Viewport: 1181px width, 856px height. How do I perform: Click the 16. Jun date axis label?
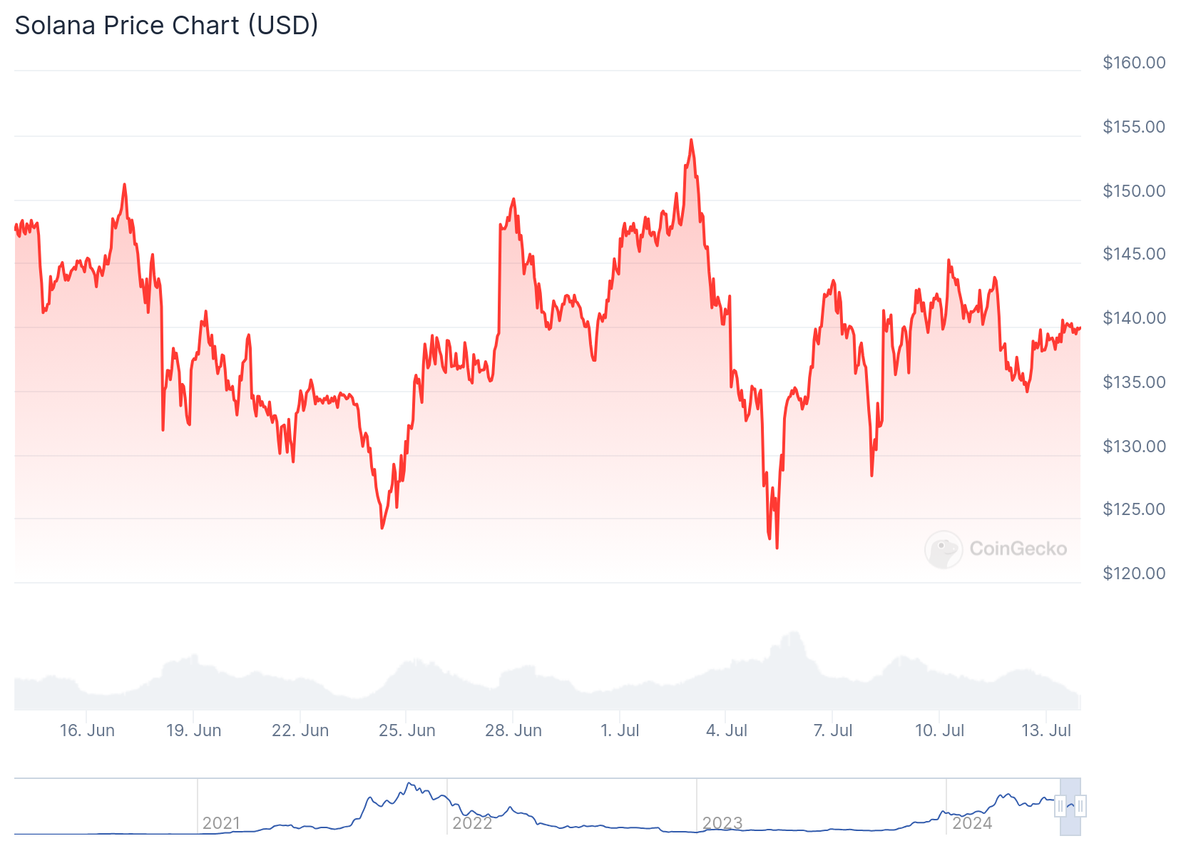click(x=87, y=730)
